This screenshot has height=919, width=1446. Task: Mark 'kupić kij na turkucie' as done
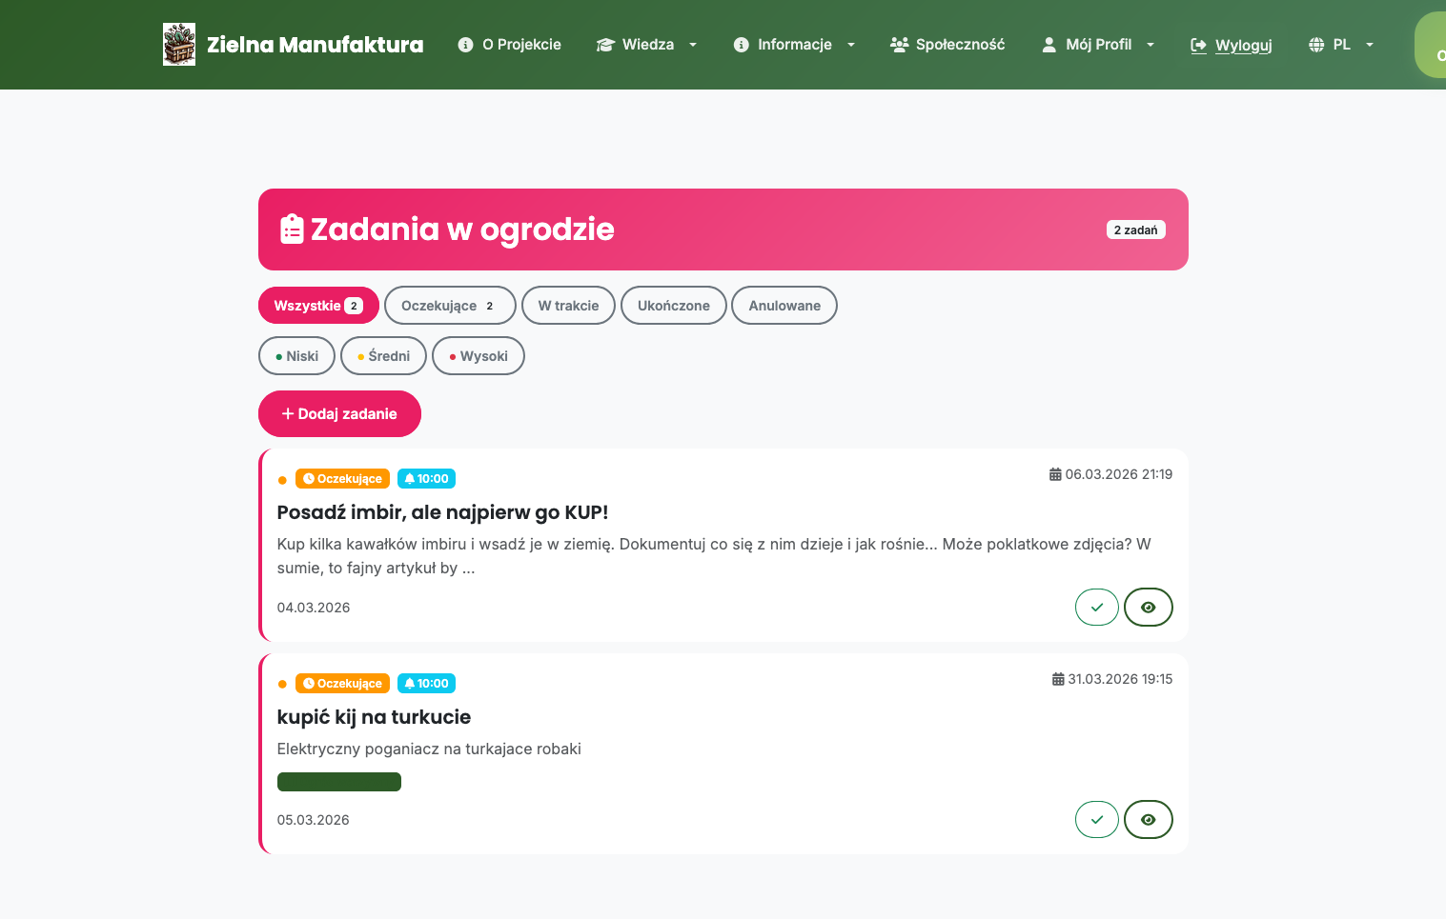[x=1096, y=820]
